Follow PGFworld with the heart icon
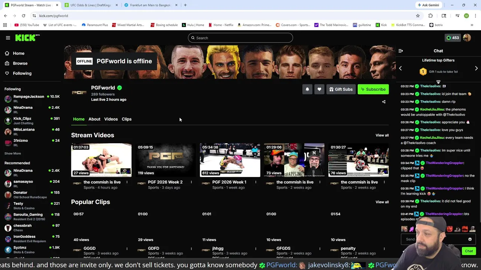 coord(319,89)
